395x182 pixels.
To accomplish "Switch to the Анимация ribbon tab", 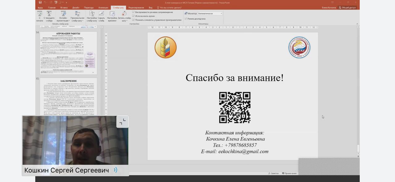I will pyautogui.click(x=103, y=8).
